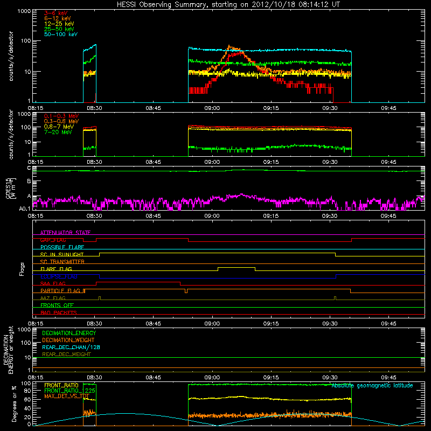Image resolution: width=431 pixels, height=431 pixels.
Task: Click the MAX_DET_VS_TOT legend label
Action: (x=67, y=396)
